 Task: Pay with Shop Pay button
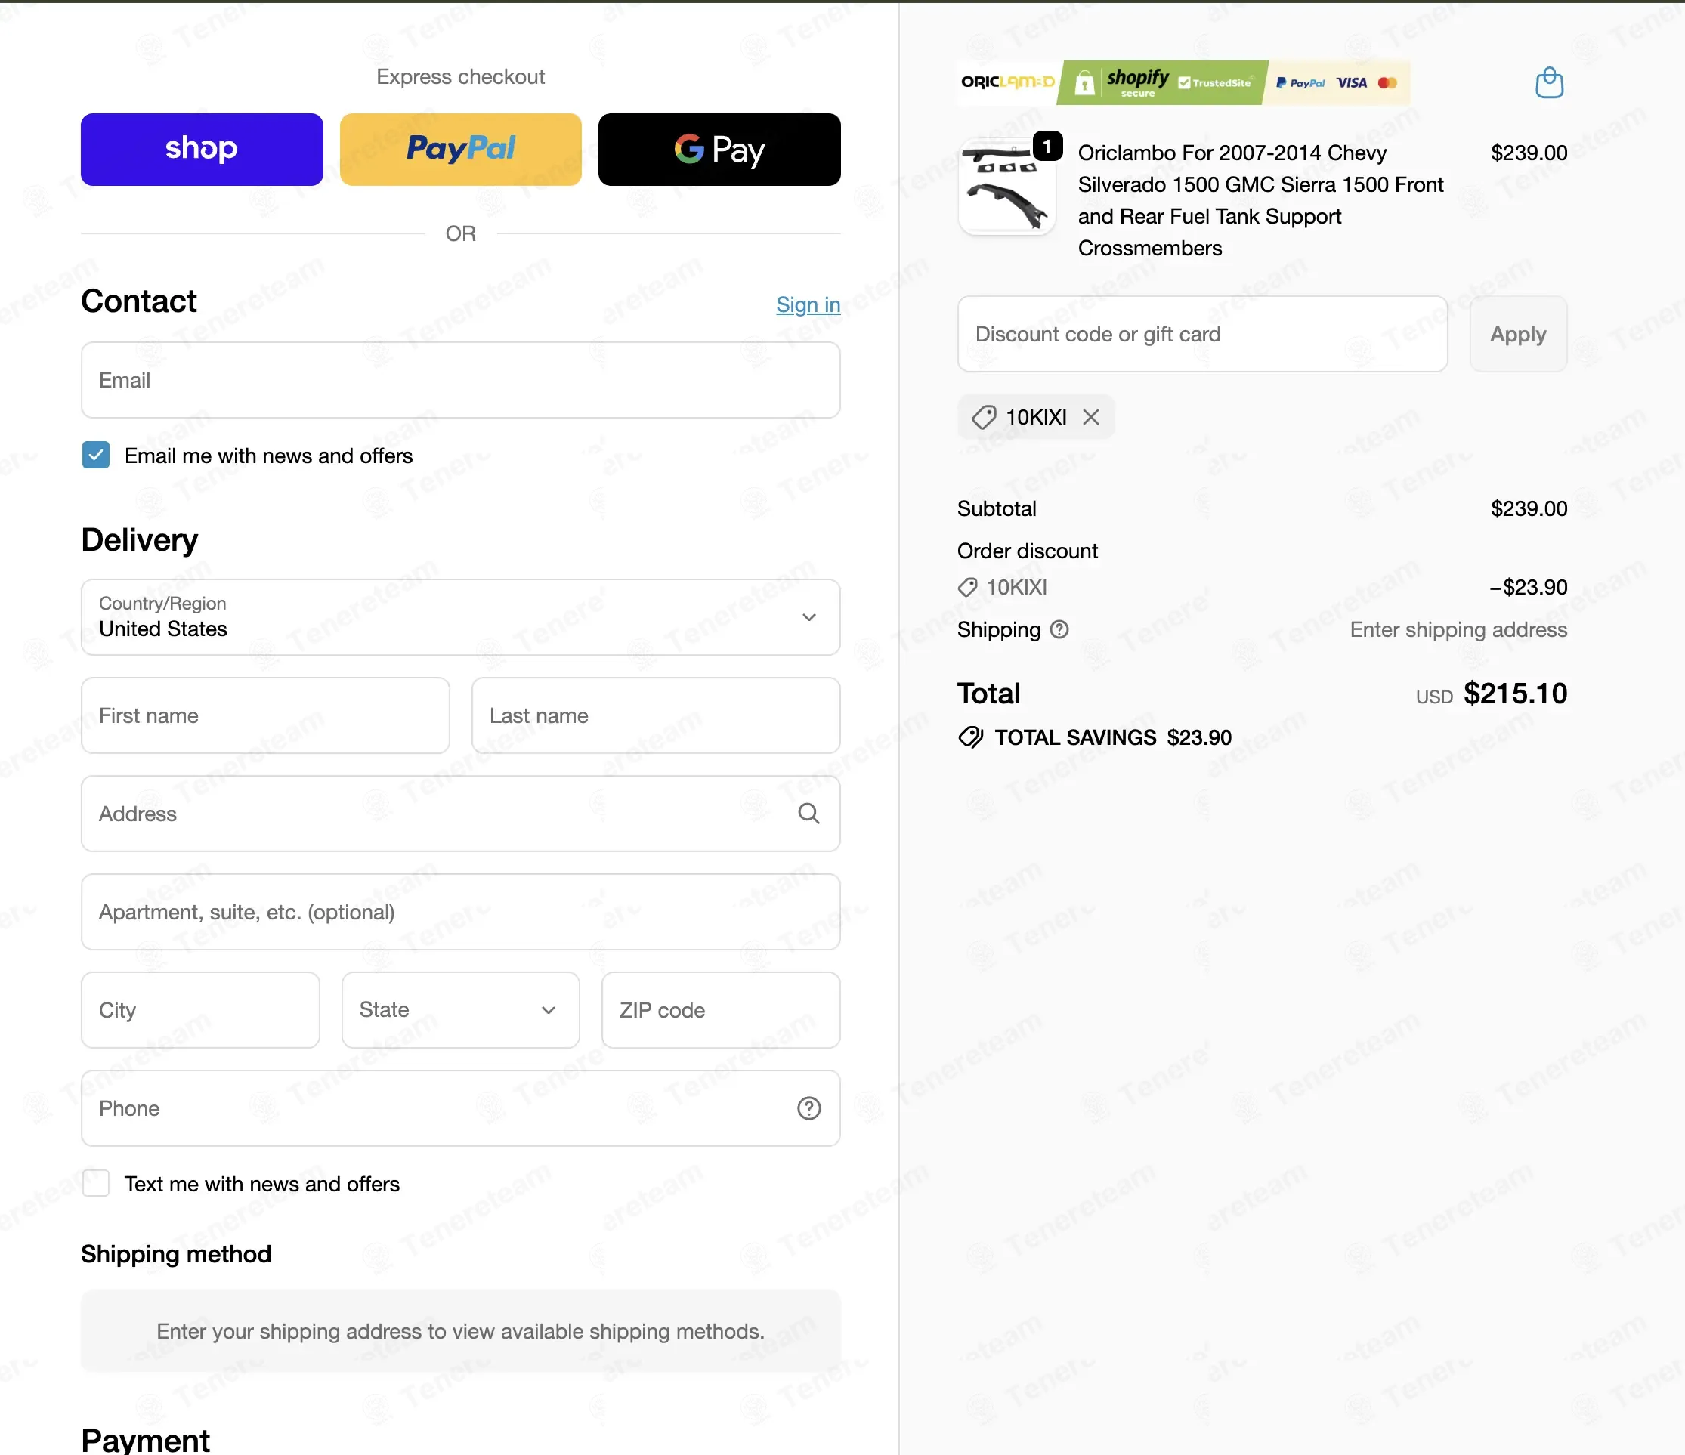tap(202, 150)
